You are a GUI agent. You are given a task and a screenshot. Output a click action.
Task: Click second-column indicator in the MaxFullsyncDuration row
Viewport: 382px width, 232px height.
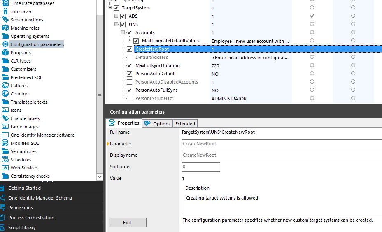tap(353, 65)
